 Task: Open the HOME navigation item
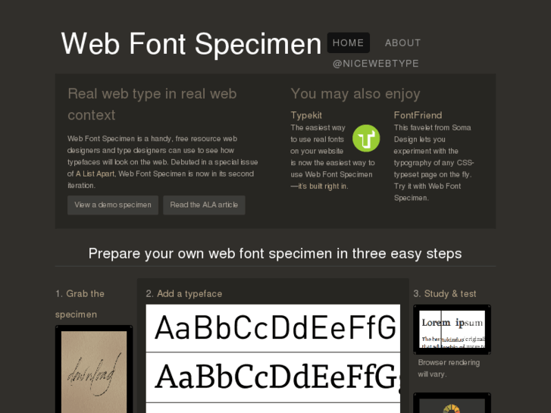(x=348, y=43)
